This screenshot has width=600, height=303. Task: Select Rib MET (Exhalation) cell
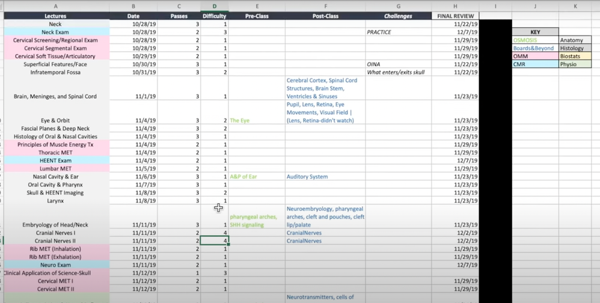point(56,257)
